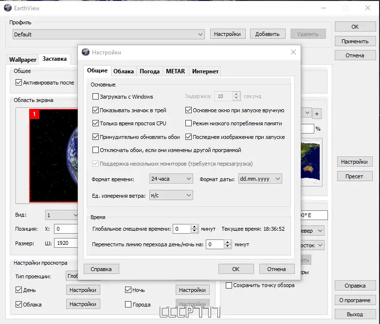380x324 pixels.
Task: Enable the Загружать с Windows checkbox
Action: point(95,97)
